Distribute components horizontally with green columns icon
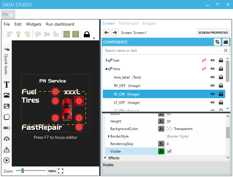 [76, 34]
